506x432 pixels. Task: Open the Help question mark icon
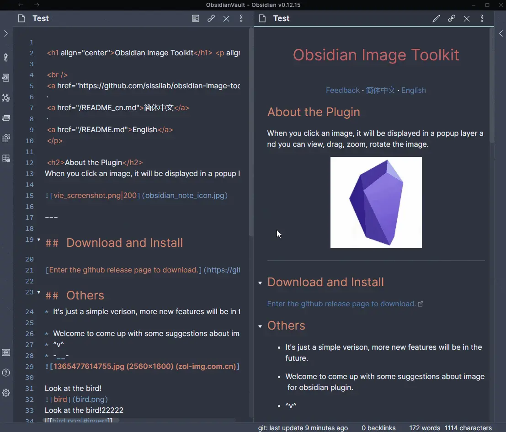(x=6, y=373)
